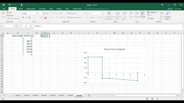Screen dimensions: 184x103
Task: Open the General number format dropdown
Action: click(x=102, y=13)
